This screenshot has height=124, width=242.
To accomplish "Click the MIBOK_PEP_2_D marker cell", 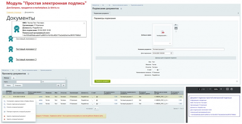I will pos(161,100).
